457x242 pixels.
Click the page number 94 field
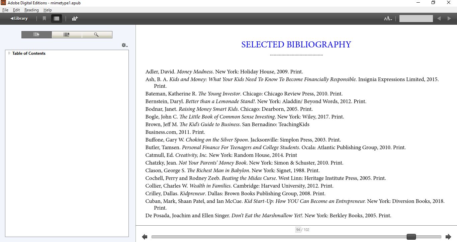pyautogui.click(x=298, y=230)
